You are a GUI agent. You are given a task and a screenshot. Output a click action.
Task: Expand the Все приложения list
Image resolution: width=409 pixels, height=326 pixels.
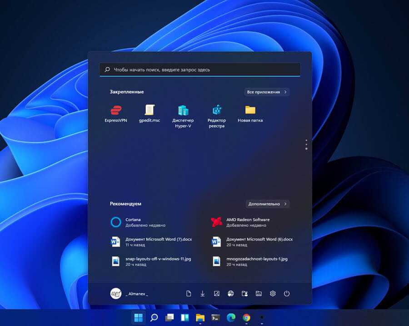(267, 92)
